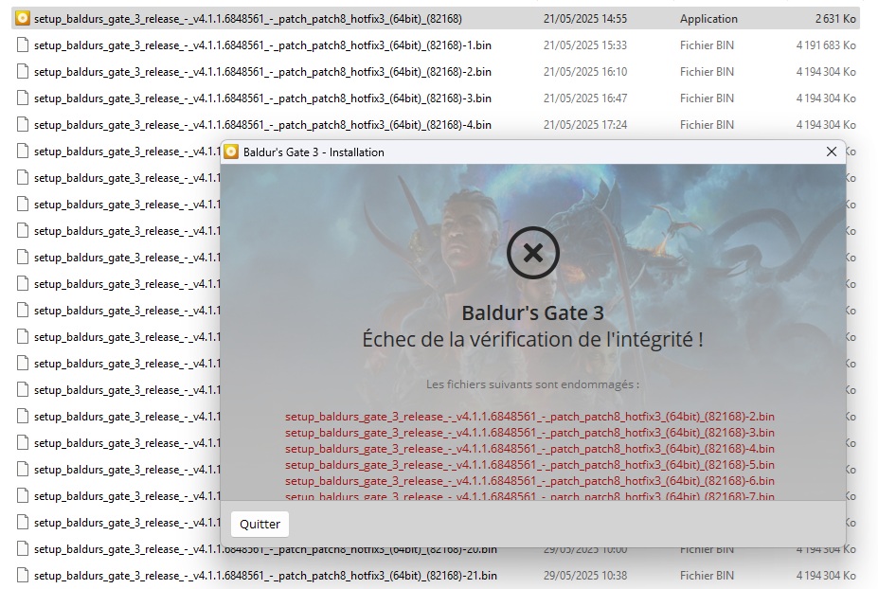Click the file icon of the -3.bin row in Explorer
The height and width of the screenshot is (589, 878).
(23, 98)
